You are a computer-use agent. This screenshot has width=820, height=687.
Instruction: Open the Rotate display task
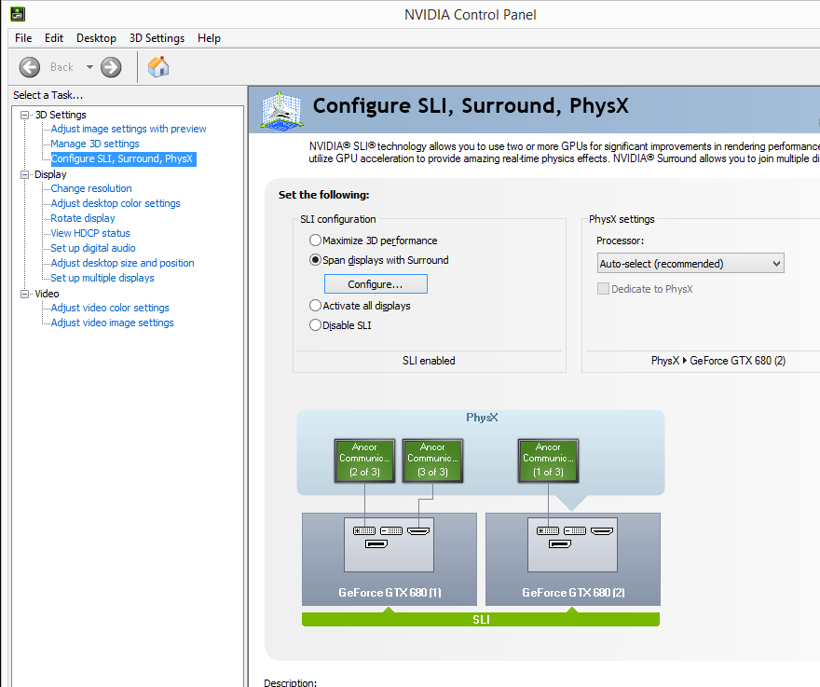[83, 218]
